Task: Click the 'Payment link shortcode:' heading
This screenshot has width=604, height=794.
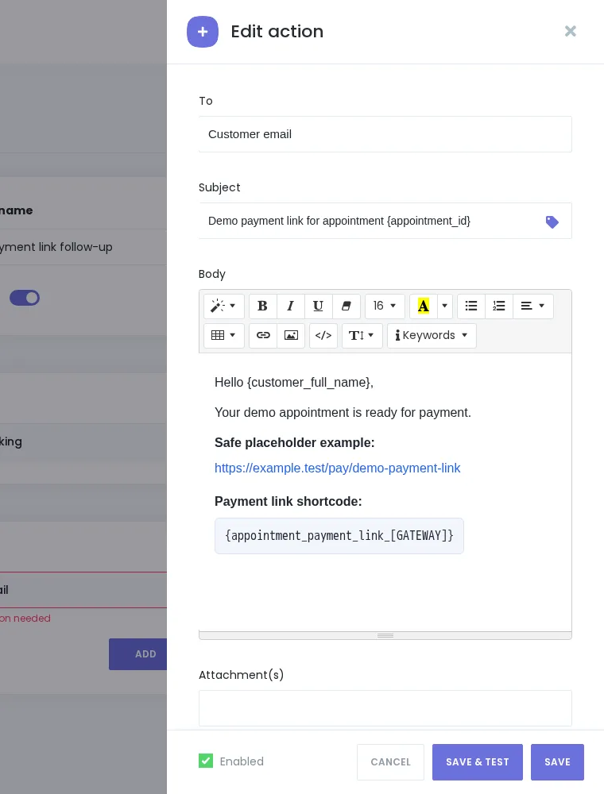Action: click(x=288, y=501)
